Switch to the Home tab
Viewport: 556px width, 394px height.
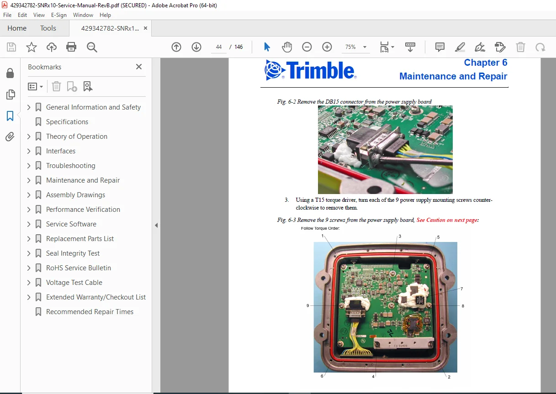coord(17,28)
